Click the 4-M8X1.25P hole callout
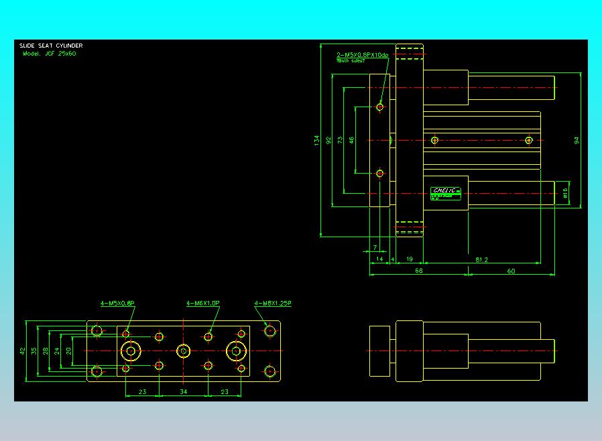This screenshot has width=602, height=441. tap(273, 303)
